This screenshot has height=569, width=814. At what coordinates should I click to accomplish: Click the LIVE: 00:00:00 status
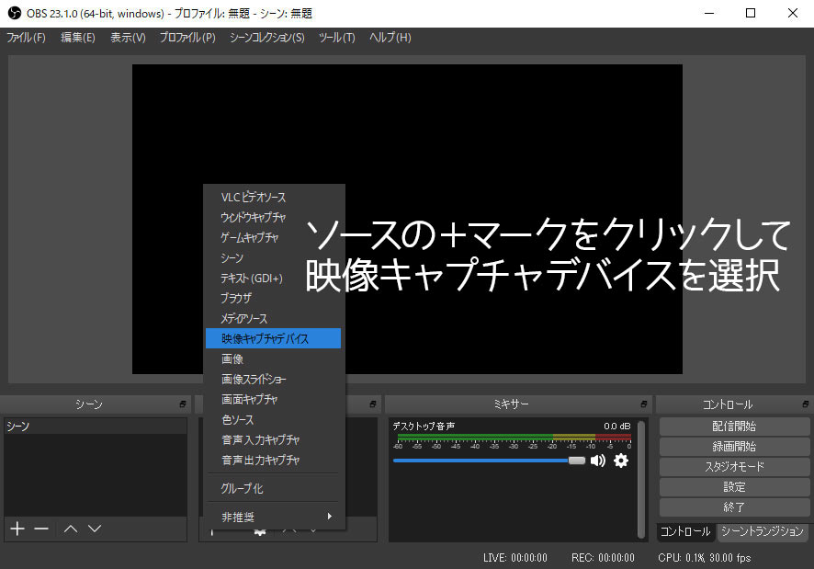515,558
